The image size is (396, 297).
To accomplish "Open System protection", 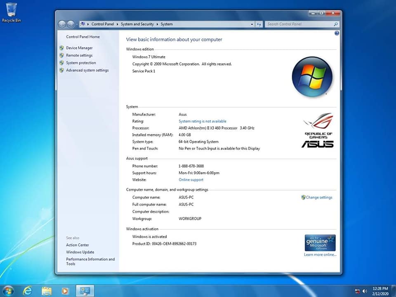I will coord(81,63).
